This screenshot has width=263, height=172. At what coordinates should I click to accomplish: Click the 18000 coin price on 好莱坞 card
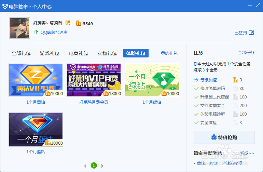click(x=112, y=93)
